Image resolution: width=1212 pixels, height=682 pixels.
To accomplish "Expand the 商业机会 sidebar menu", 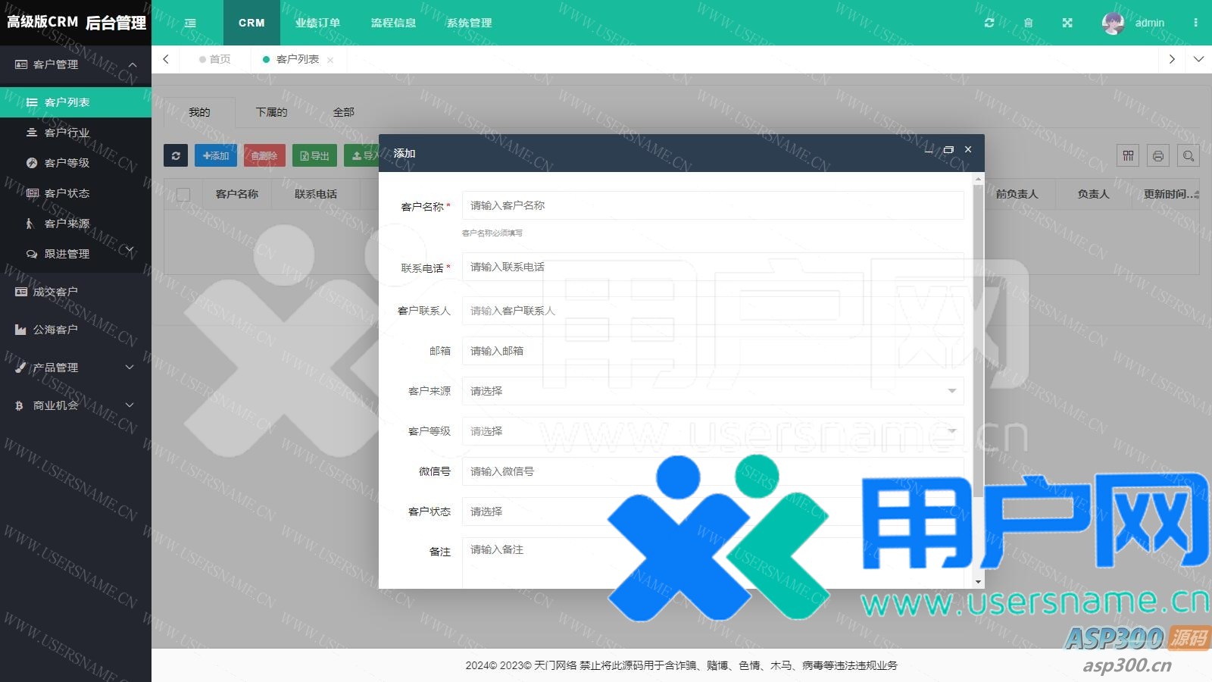I will [76, 405].
